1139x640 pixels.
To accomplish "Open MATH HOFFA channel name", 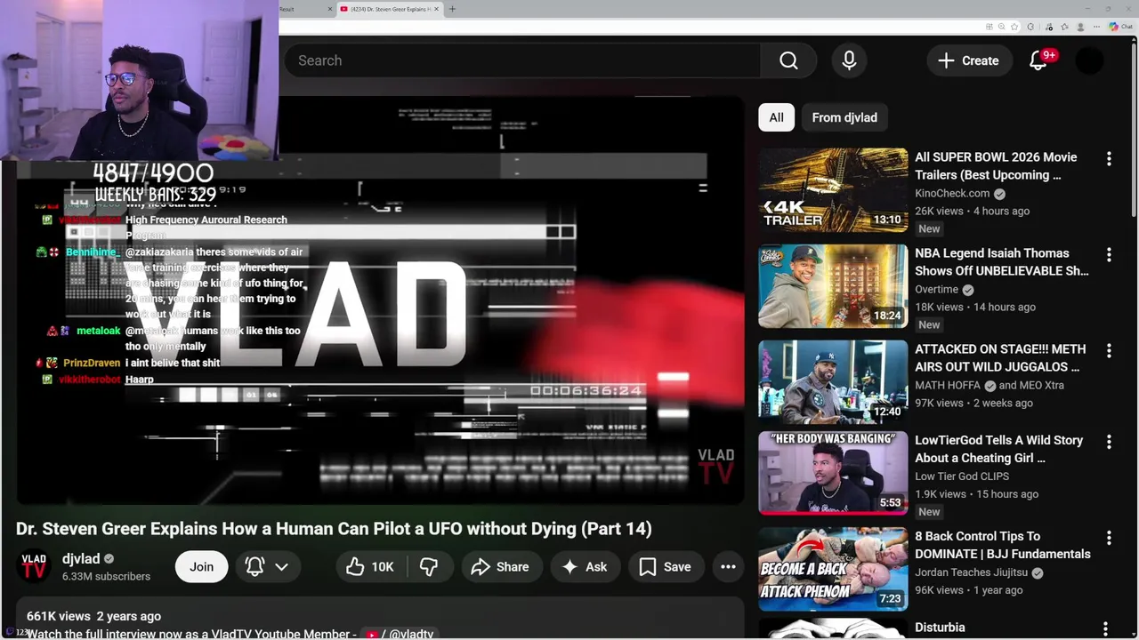I will [x=949, y=386].
